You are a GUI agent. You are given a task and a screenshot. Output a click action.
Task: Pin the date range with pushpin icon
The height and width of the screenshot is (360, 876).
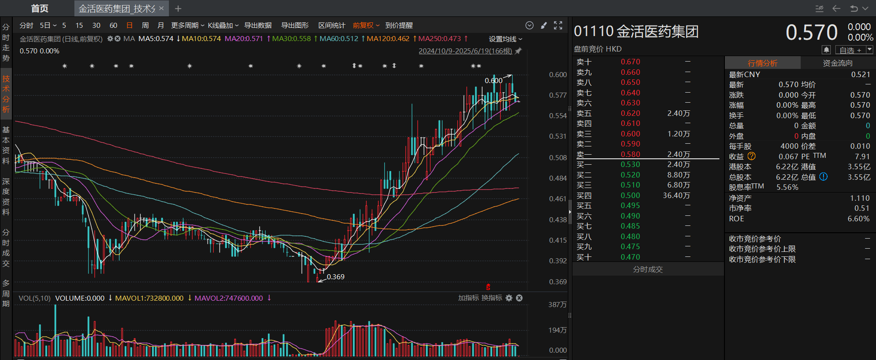[x=518, y=51]
